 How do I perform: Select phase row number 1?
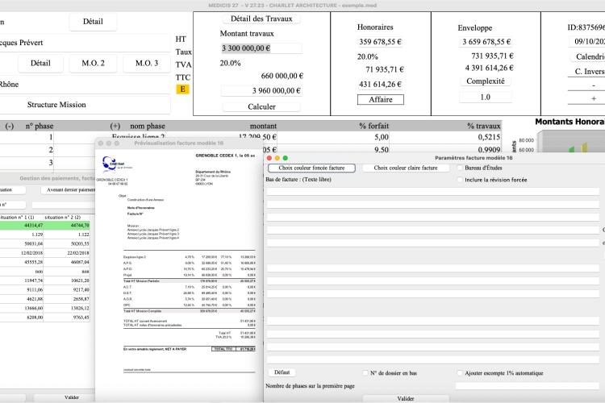51,137
